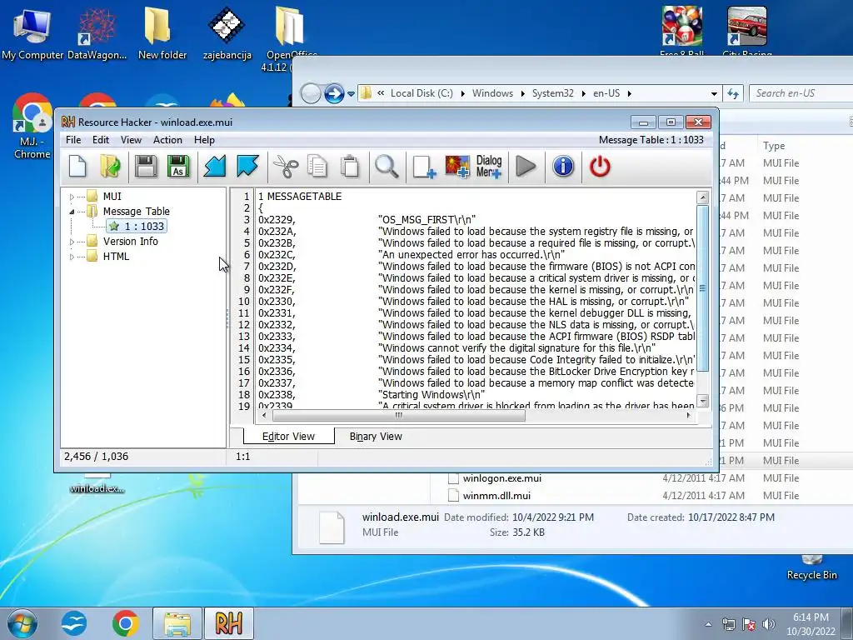
Task: Click the horizontal scrollbar left arrow
Action: (x=264, y=415)
